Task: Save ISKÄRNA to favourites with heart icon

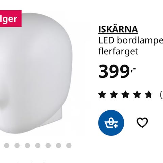Action: pos(142,123)
